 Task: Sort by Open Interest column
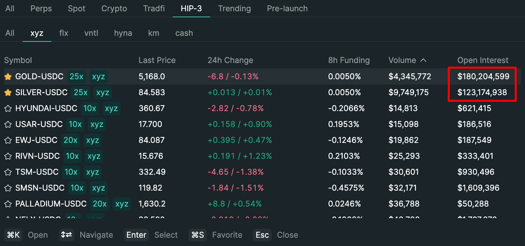pyautogui.click(x=483, y=60)
